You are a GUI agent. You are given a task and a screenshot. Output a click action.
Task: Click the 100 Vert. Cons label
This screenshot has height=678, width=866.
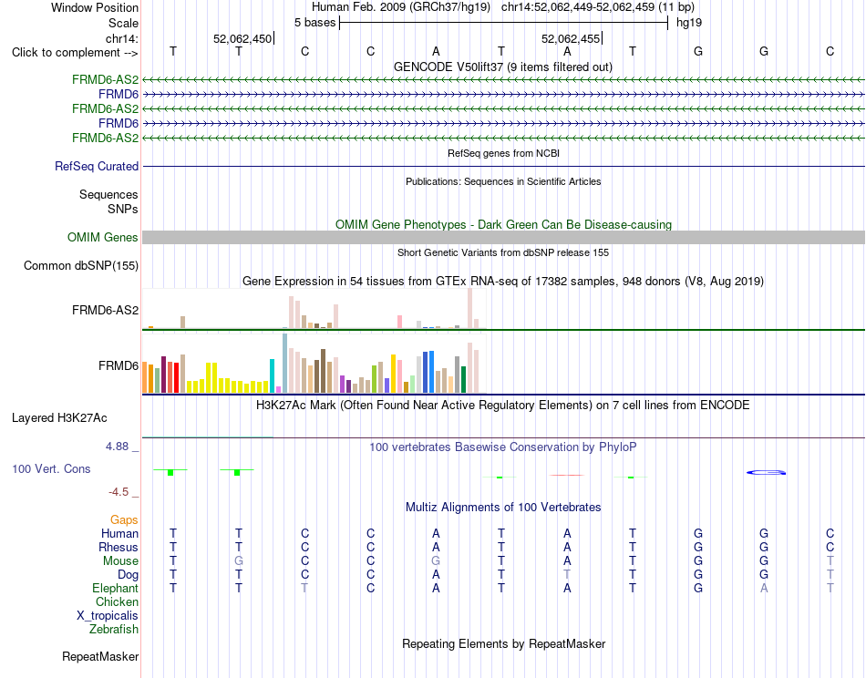click(51, 468)
